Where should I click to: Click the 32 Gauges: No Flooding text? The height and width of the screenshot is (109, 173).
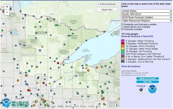pyautogui.click(x=139, y=51)
